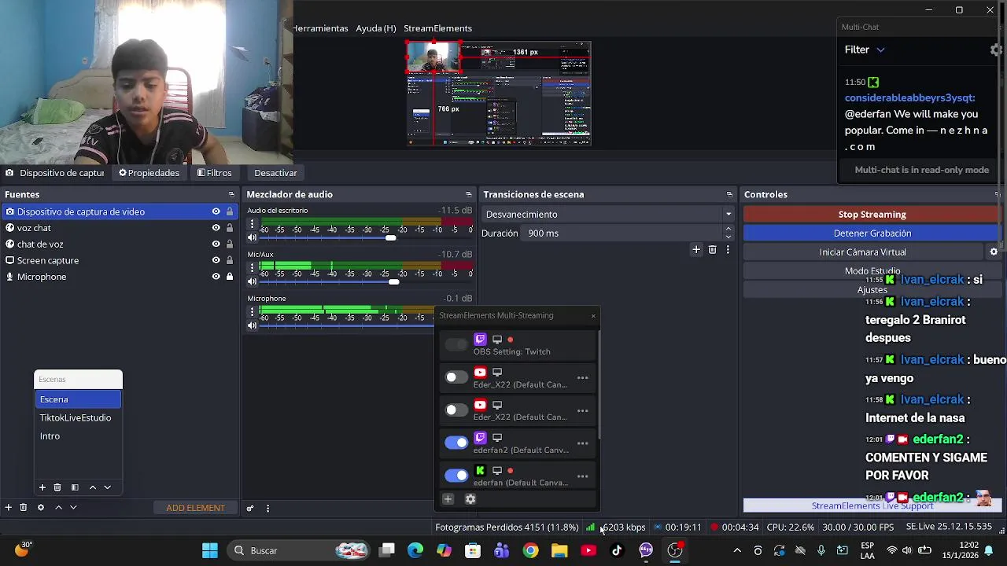Viewport: 1007px width, 566px height.
Task: Move scene up in Escenas panel
Action: coord(92,487)
